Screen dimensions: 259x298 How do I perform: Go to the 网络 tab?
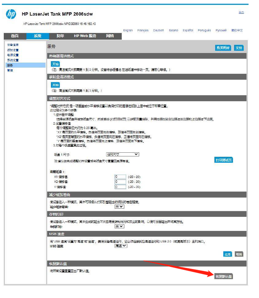pos(110,36)
